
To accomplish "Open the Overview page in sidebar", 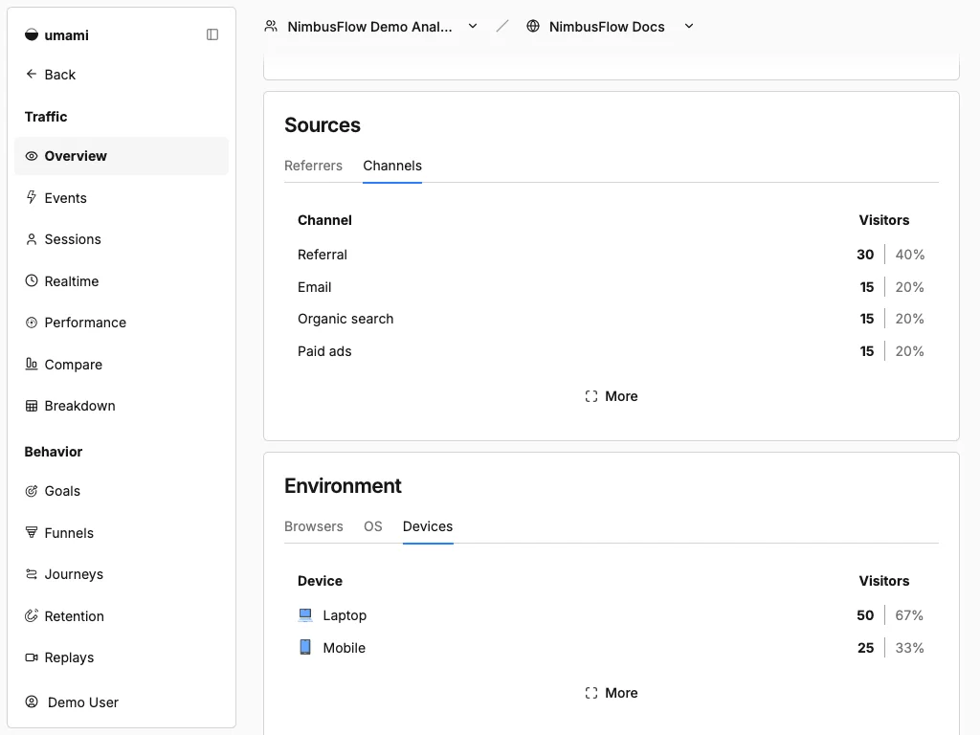I will [122, 156].
